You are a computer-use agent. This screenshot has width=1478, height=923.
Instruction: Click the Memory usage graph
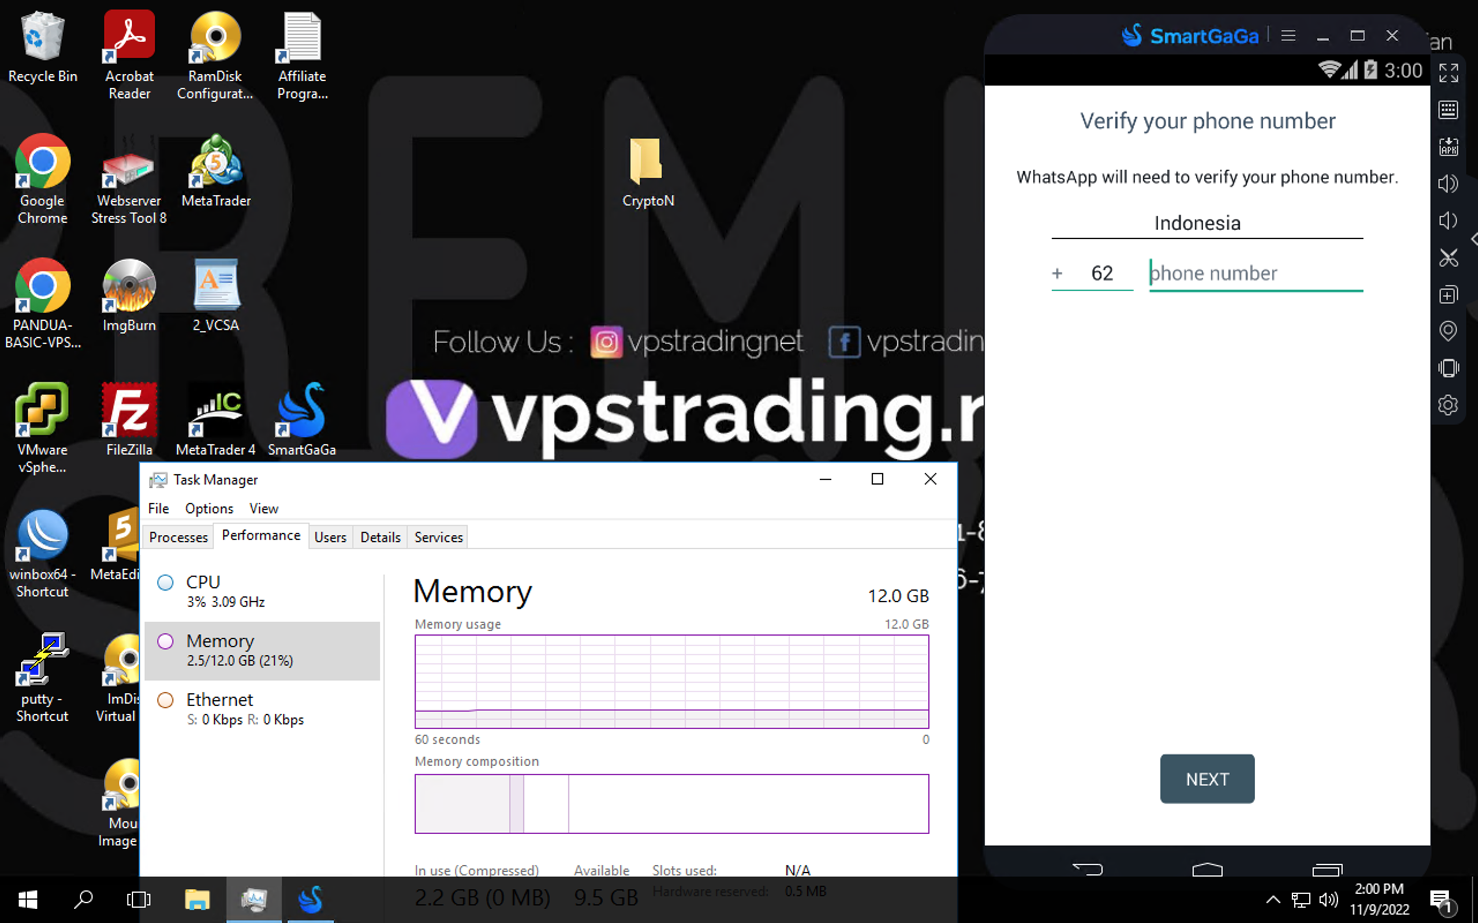point(672,681)
